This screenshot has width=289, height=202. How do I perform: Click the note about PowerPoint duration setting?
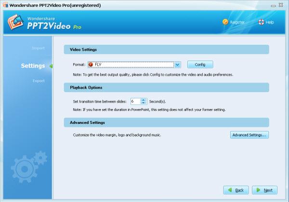click(x=149, y=110)
